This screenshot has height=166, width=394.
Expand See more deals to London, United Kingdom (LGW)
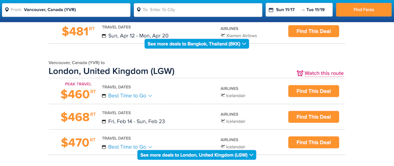point(197,155)
